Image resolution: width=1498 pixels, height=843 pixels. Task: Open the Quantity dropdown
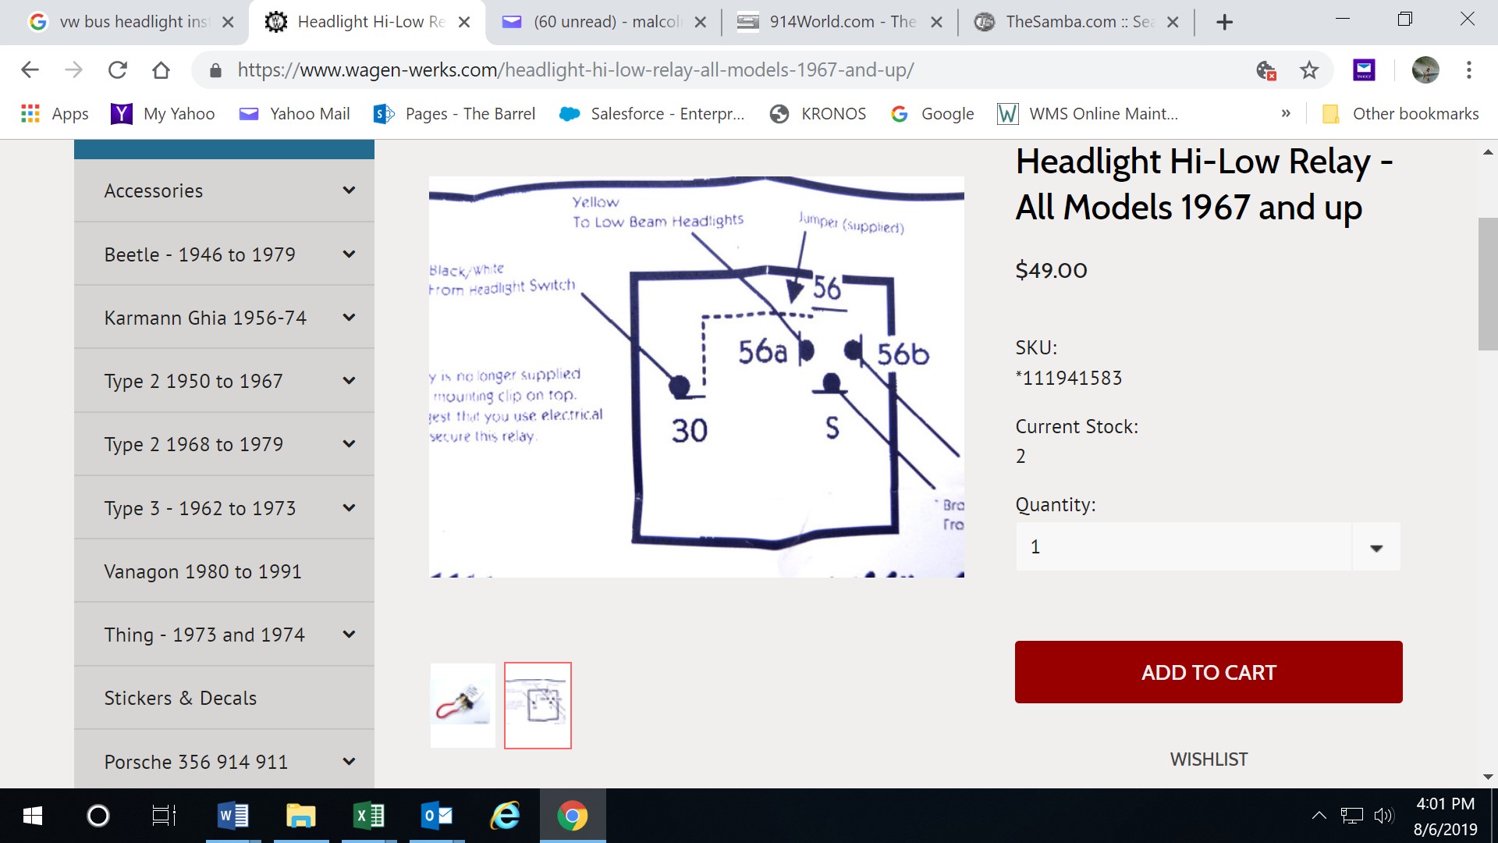tap(1376, 547)
